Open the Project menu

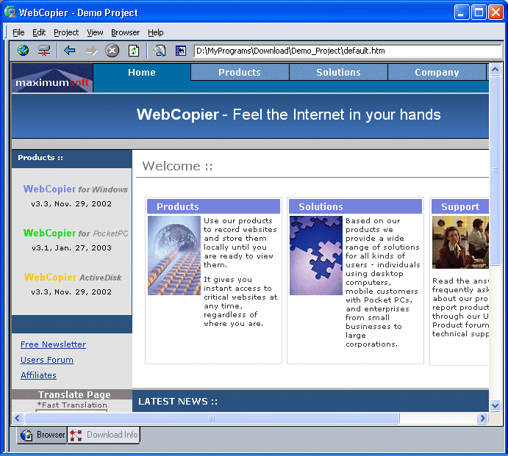[x=66, y=32]
